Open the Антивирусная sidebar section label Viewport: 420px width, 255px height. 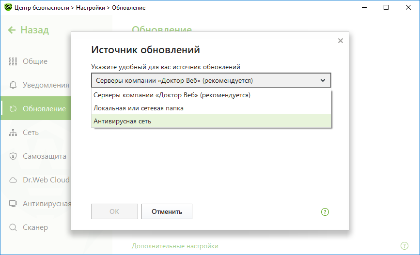click(47, 204)
